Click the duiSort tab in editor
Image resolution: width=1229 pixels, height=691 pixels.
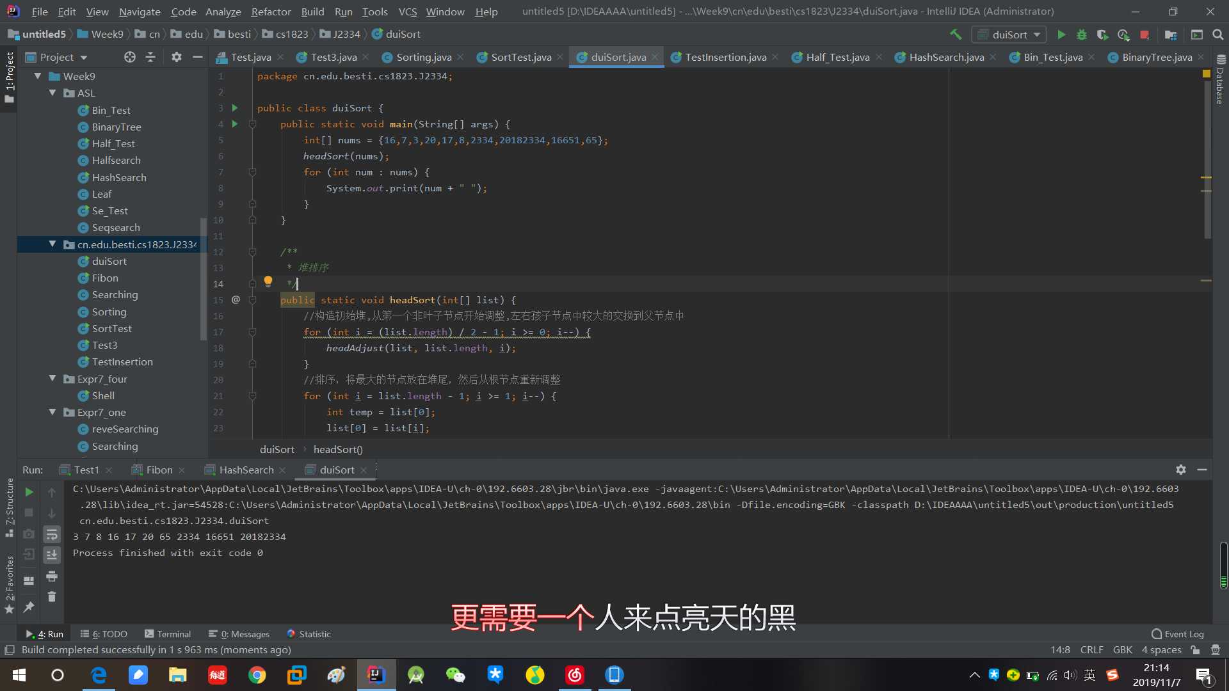pos(618,56)
